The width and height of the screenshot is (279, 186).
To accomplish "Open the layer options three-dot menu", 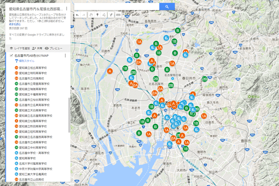I will [x=65, y=55].
